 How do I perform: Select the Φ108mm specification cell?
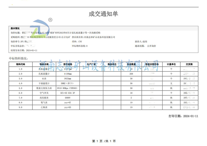(x=68, y=74)
